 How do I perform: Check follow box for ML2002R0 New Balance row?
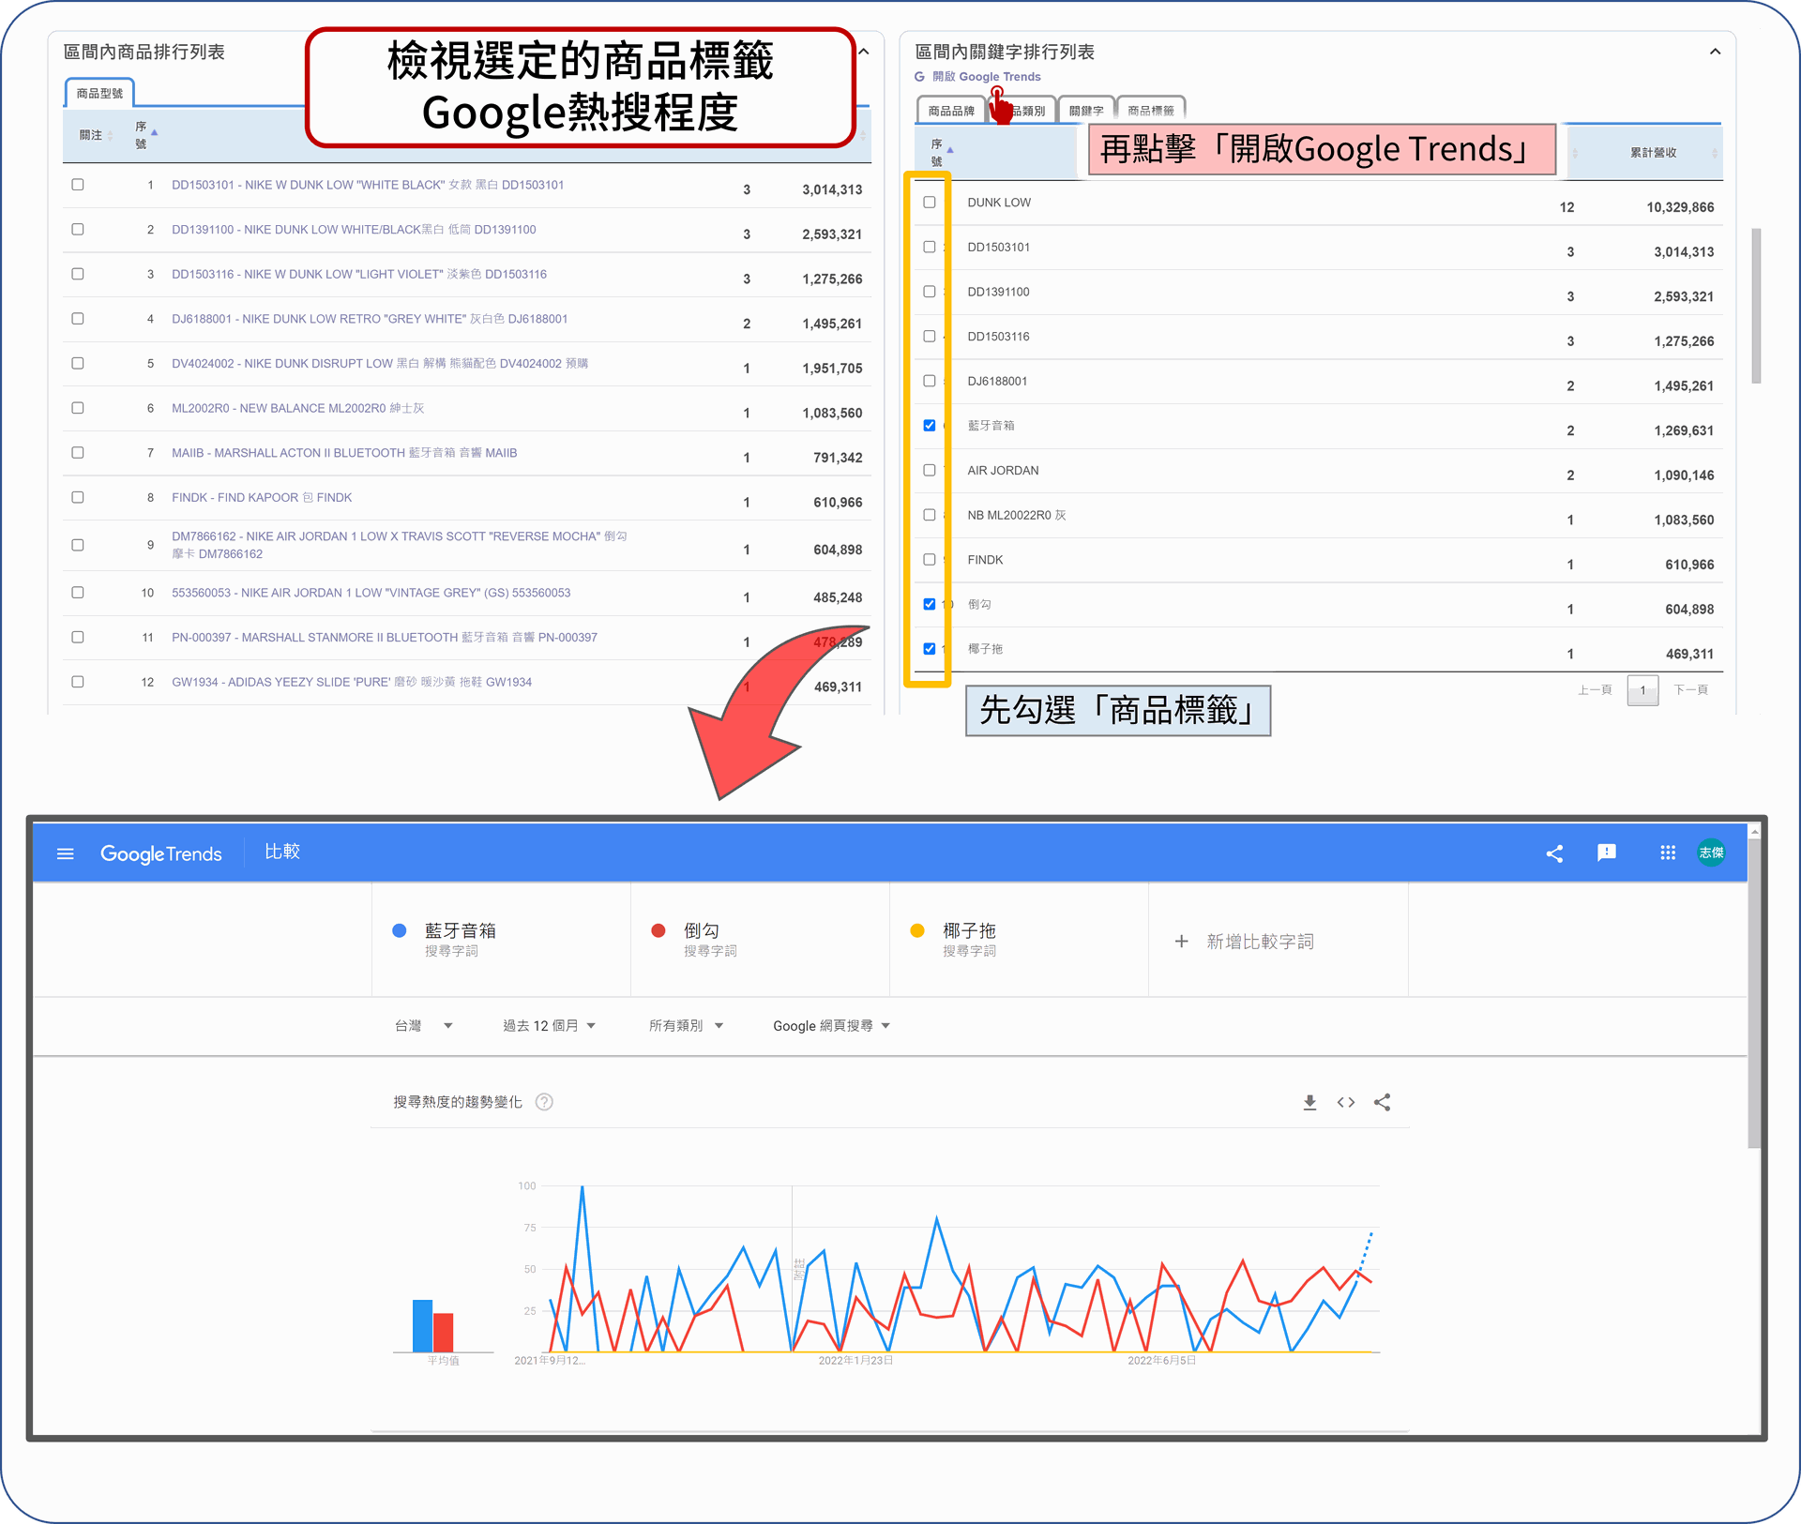click(x=78, y=408)
